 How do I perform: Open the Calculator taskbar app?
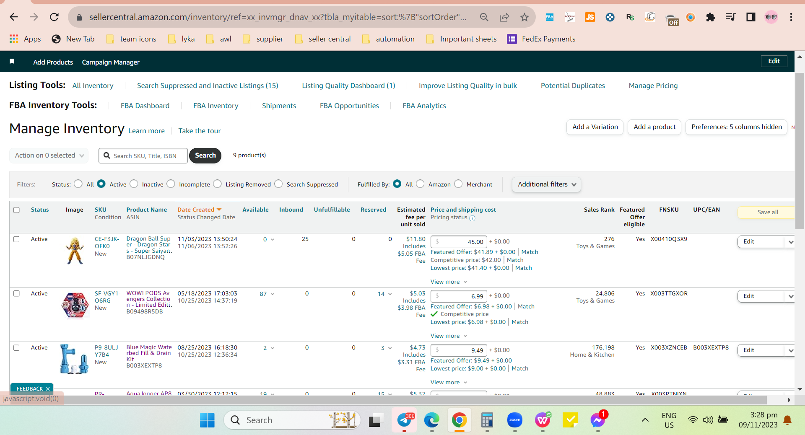(487, 420)
